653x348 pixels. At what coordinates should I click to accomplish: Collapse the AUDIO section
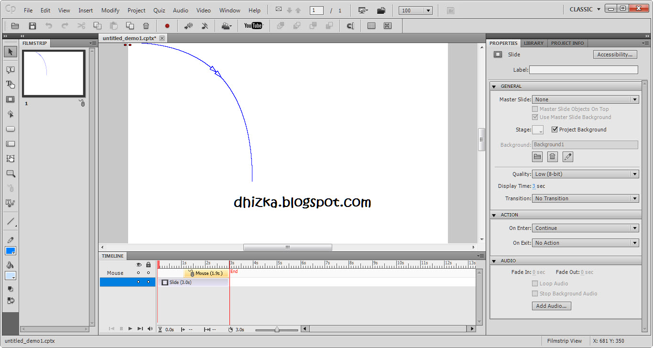494,261
